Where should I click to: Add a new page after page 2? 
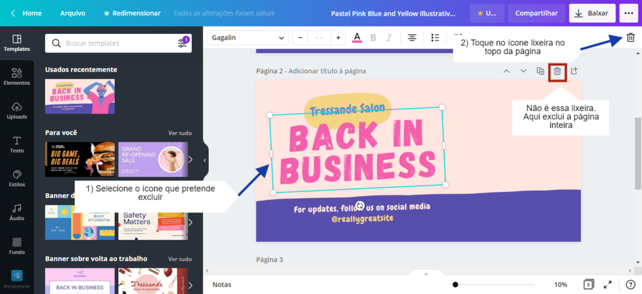point(574,71)
